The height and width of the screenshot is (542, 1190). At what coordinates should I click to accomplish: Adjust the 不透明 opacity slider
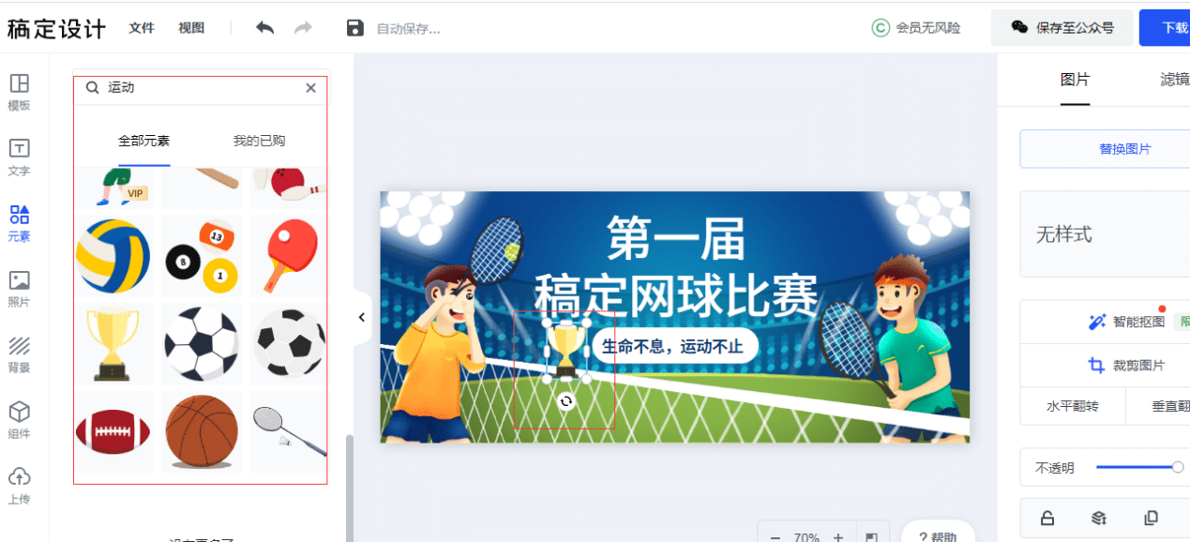(1137, 467)
